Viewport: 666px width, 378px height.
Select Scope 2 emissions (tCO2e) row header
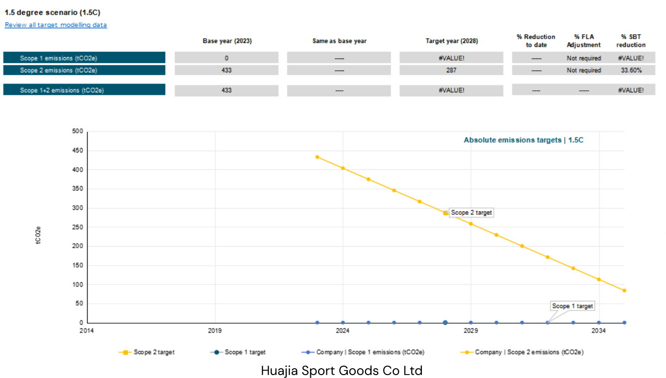point(84,70)
